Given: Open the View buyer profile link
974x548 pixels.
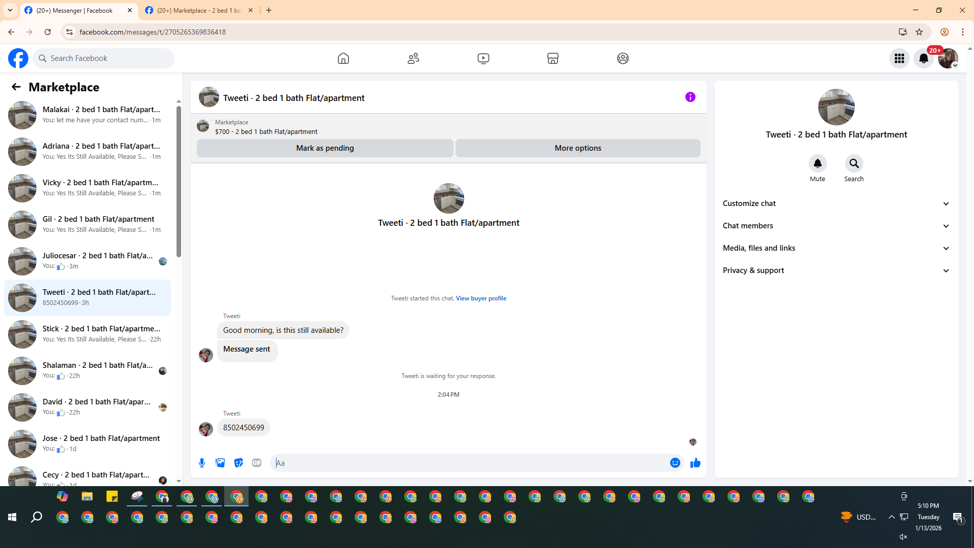Looking at the screenshot, I should (481, 298).
